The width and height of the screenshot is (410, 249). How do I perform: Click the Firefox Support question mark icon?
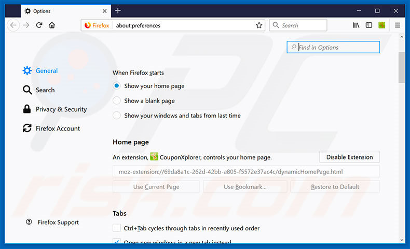(29, 222)
